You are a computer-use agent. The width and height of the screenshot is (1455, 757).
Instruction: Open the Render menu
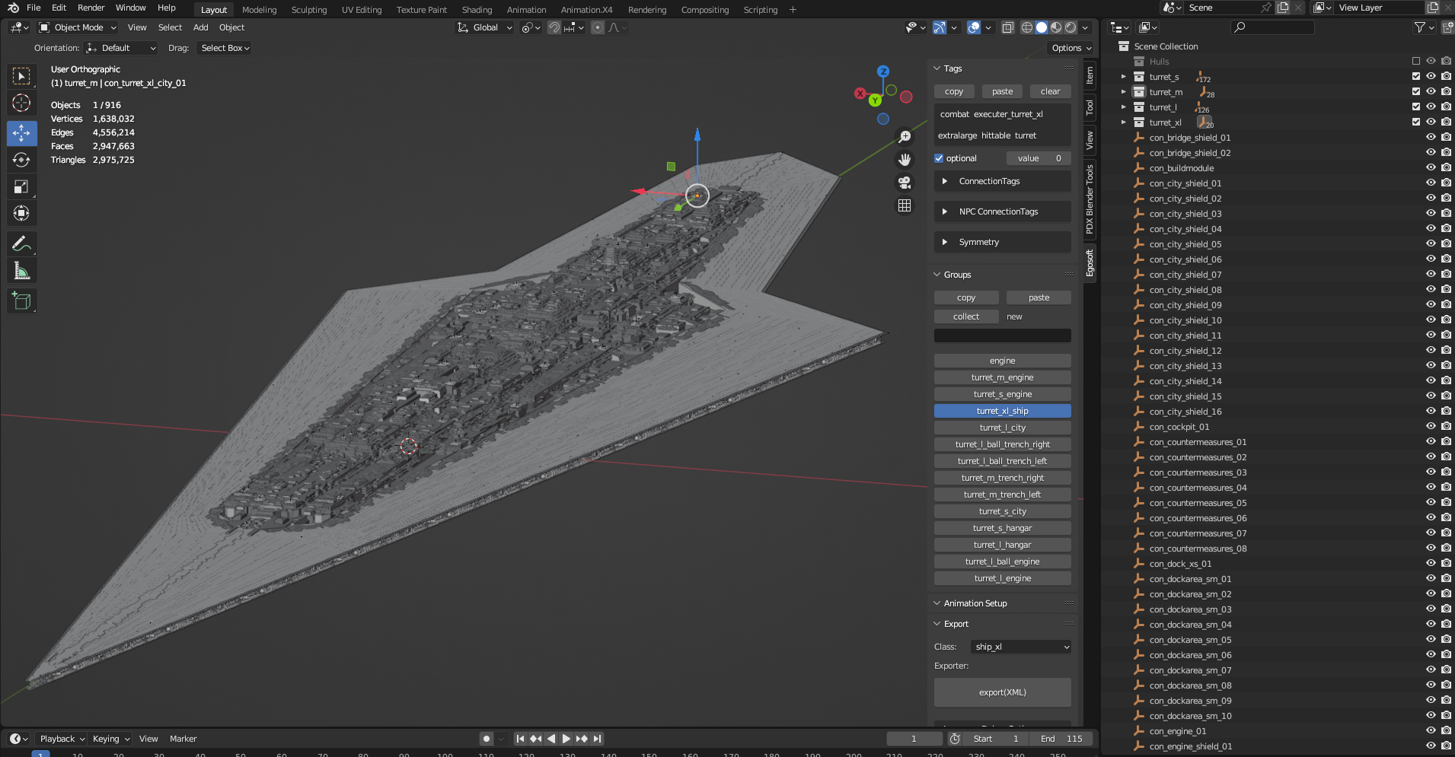point(91,8)
